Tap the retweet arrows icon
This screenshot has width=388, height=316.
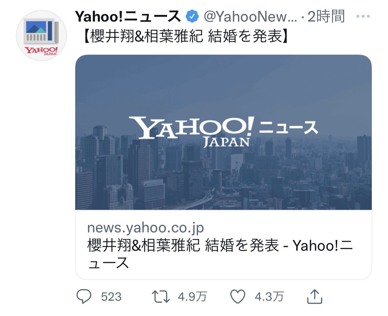(x=161, y=297)
